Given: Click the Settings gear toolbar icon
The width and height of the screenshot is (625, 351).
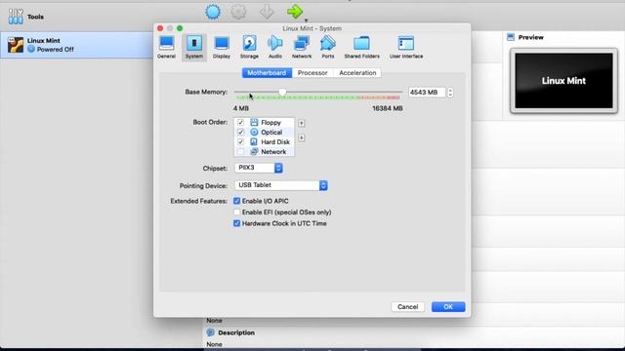Looking at the screenshot, I should click(x=238, y=12).
